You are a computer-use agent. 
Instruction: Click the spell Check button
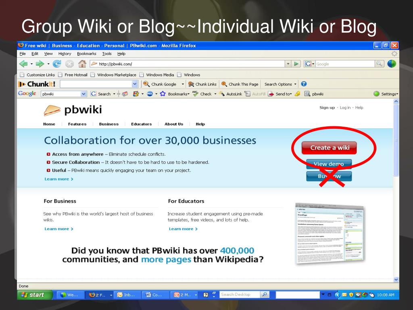tap(202, 94)
